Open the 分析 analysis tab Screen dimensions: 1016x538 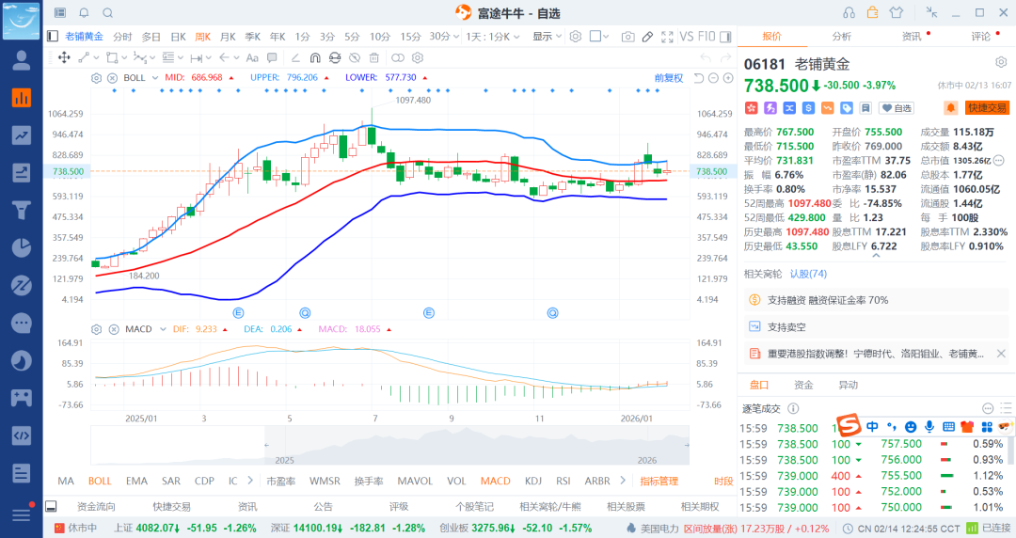pos(842,37)
